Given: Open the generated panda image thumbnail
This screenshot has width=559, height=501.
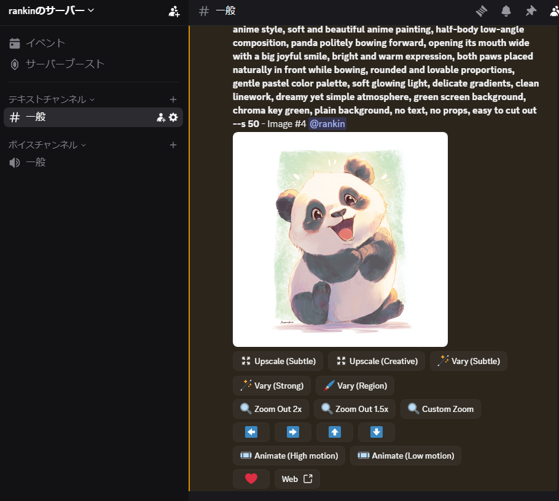Looking at the screenshot, I should 340,239.
